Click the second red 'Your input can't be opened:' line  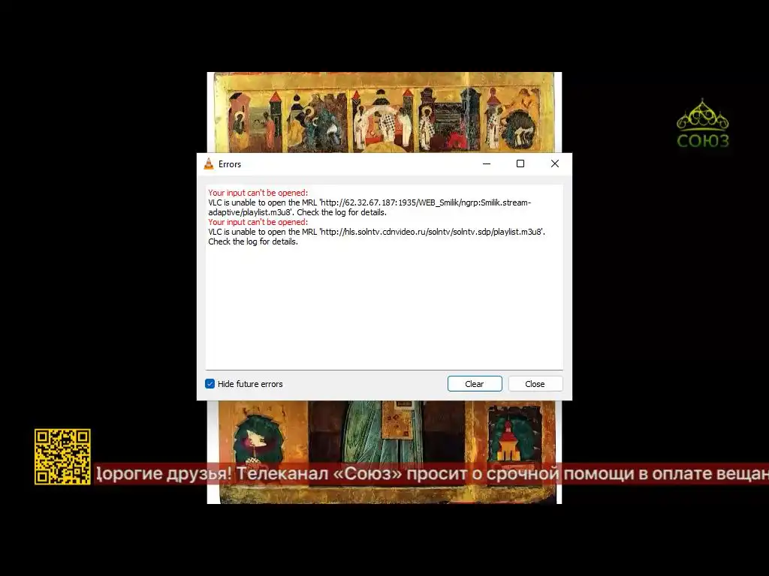point(258,222)
